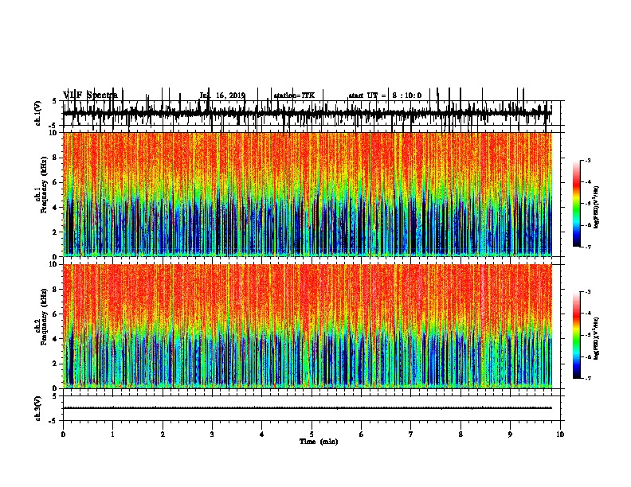Screen dimensions: 631x487
Task: Click the ch.1 spectrogram color scale bar
Action: pos(577,204)
